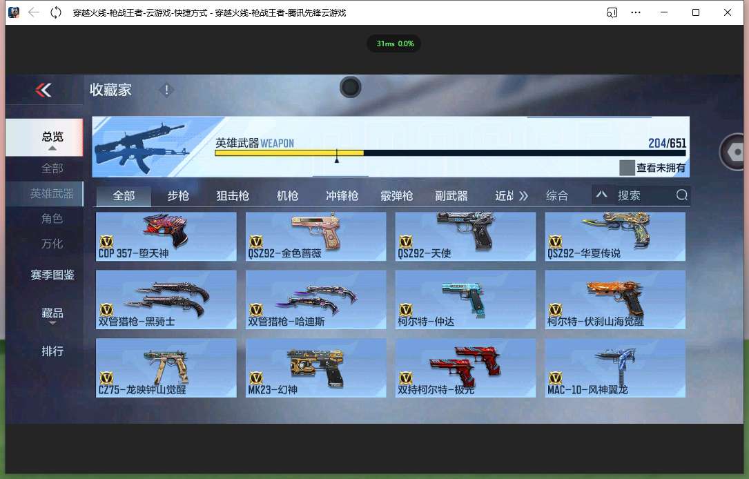Open the 双管猎枪-哈迪斯 weapon card

pos(315,300)
